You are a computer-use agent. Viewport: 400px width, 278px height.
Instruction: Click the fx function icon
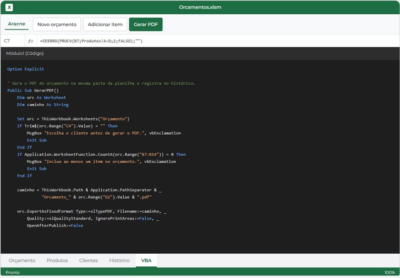(x=30, y=41)
